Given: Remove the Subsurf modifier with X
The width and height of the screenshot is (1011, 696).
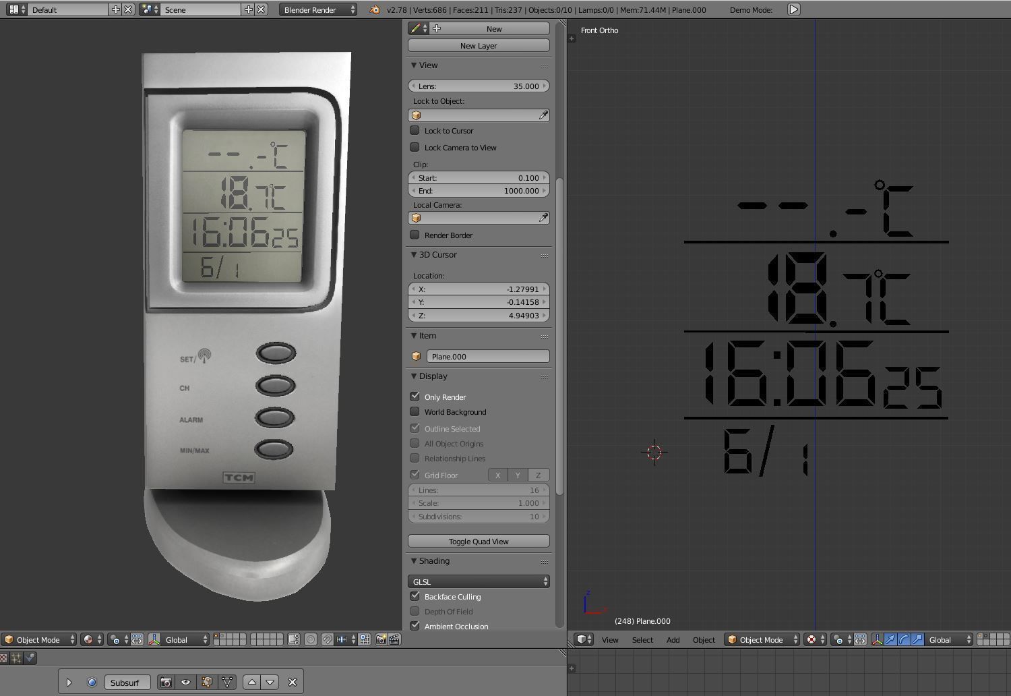Looking at the screenshot, I should tap(293, 683).
